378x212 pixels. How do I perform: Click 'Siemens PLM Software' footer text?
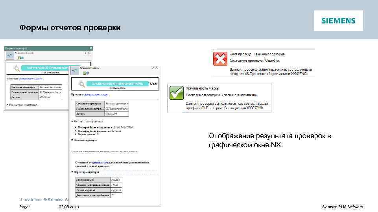(342, 207)
